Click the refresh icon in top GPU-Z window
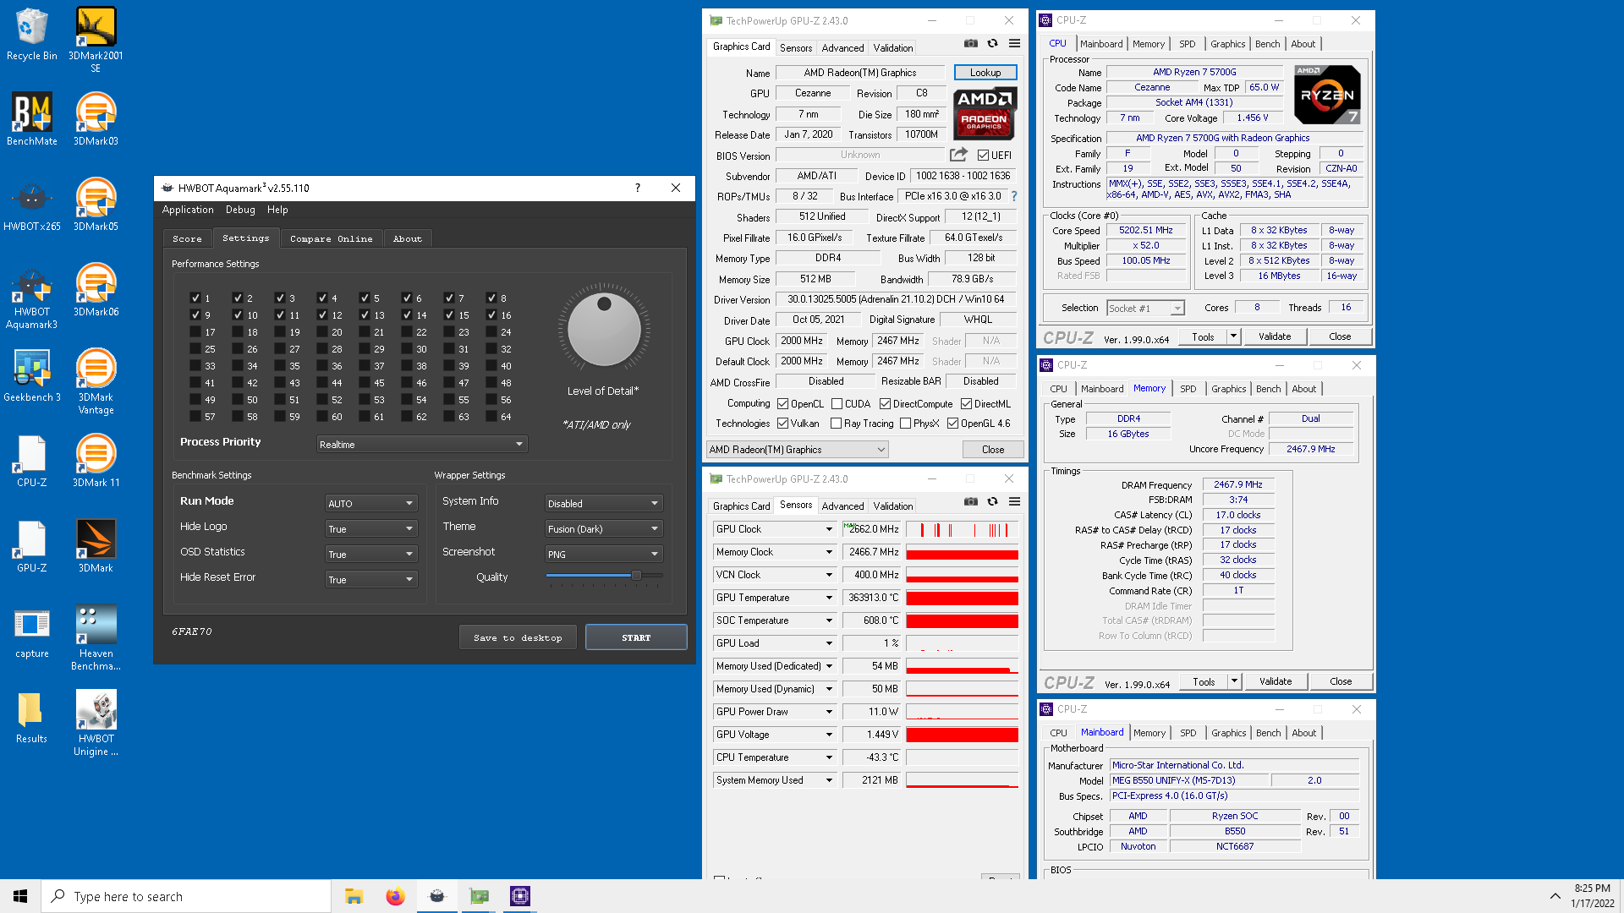 pos(993,44)
